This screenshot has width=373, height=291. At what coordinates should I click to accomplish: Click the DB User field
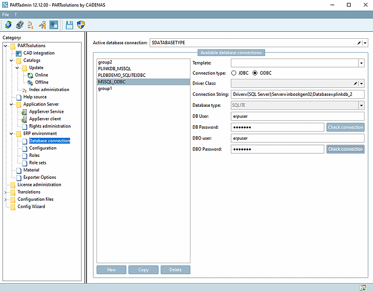(x=297, y=116)
